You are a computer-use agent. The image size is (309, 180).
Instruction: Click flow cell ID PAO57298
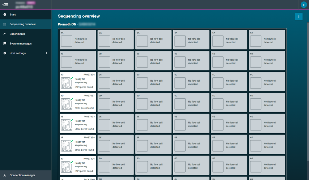[89, 137]
